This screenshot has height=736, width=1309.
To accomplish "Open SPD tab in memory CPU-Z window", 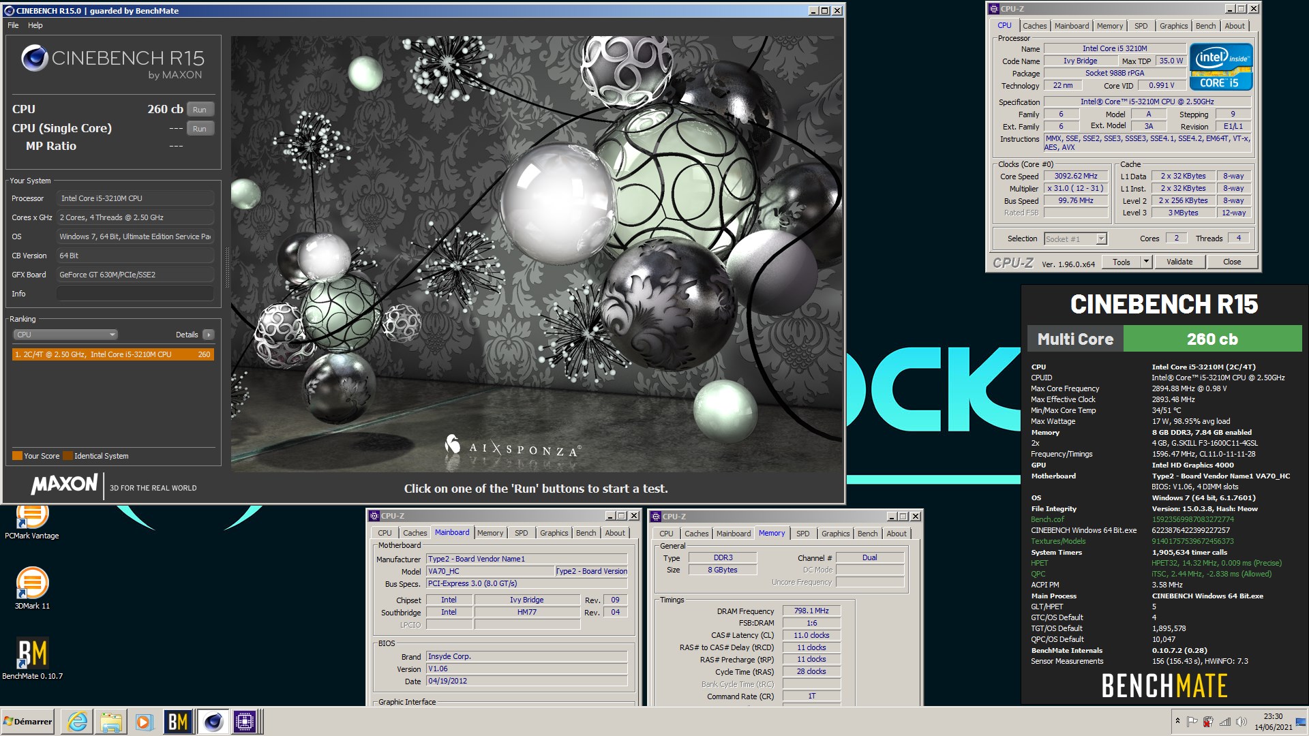I will (803, 534).
